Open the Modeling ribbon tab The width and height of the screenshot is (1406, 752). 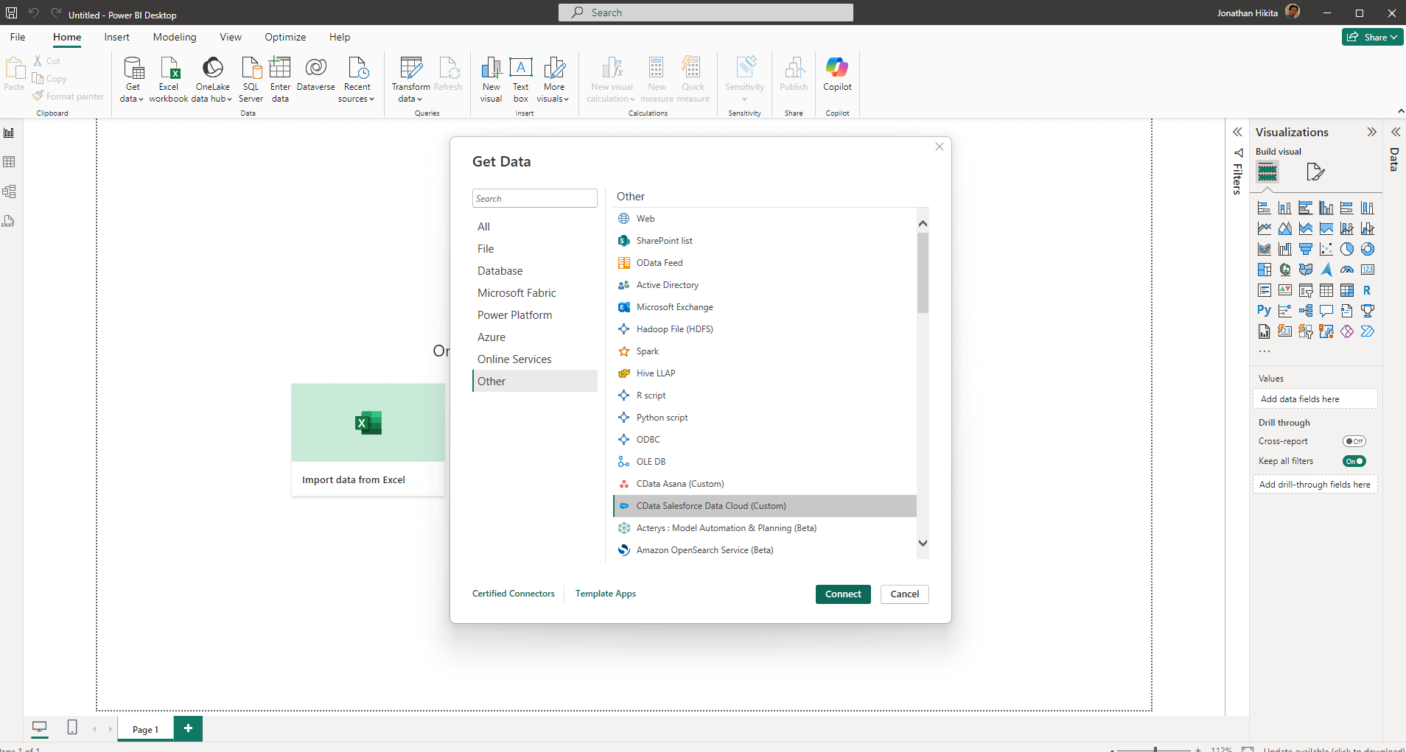pyautogui.click(x=175, y=37)
